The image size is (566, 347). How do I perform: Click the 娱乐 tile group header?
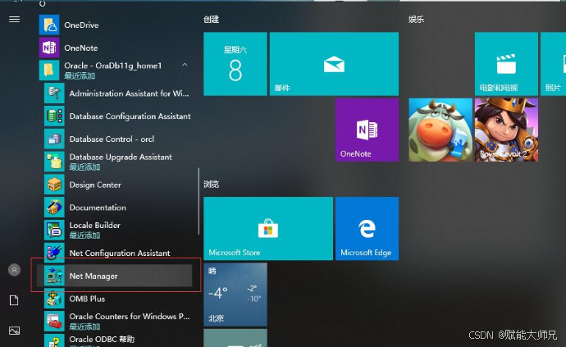coord(416,19)
